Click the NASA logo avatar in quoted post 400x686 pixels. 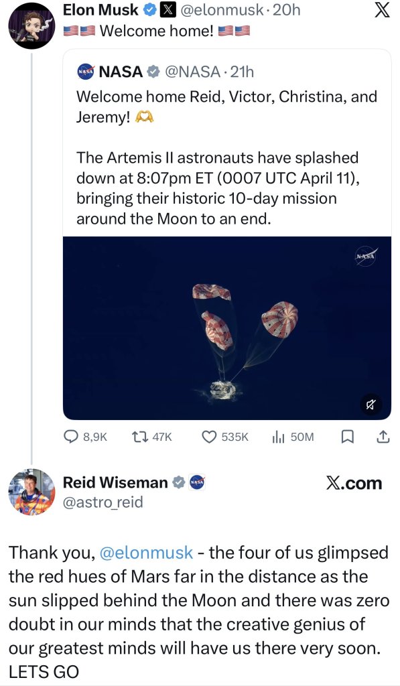86,71
